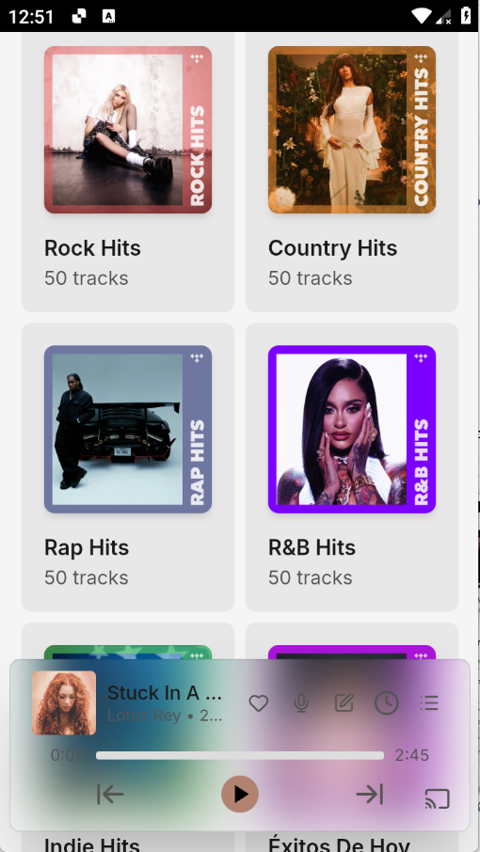Open the sleep timer clock icon
This screenshot has height=852, width=480.
pyautogui.click(x=387, y=703)
